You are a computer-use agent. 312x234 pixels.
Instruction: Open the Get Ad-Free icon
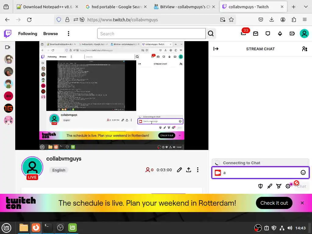(x=292, y=34)
